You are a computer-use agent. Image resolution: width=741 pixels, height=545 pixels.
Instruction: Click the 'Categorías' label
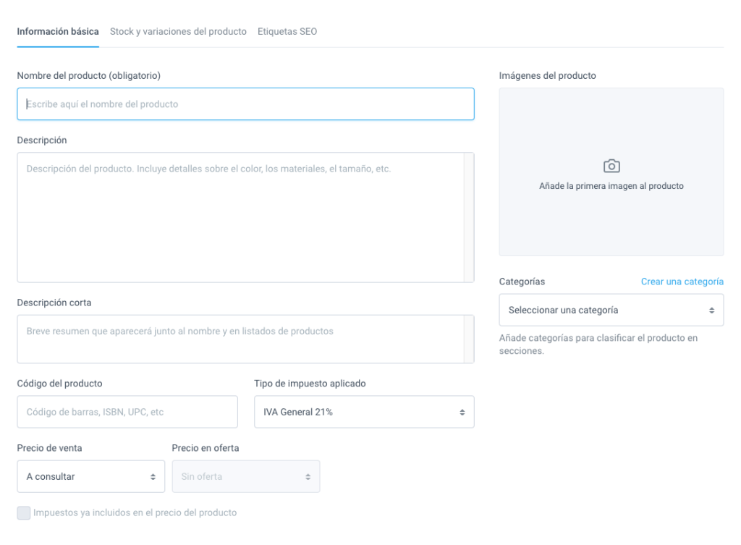522,282
